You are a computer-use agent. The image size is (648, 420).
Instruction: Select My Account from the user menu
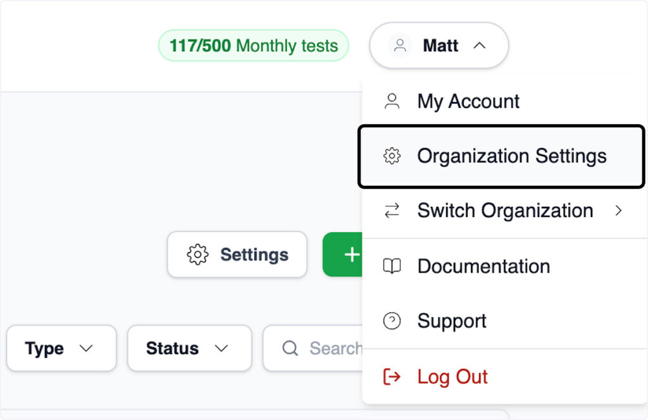[468, 101]
